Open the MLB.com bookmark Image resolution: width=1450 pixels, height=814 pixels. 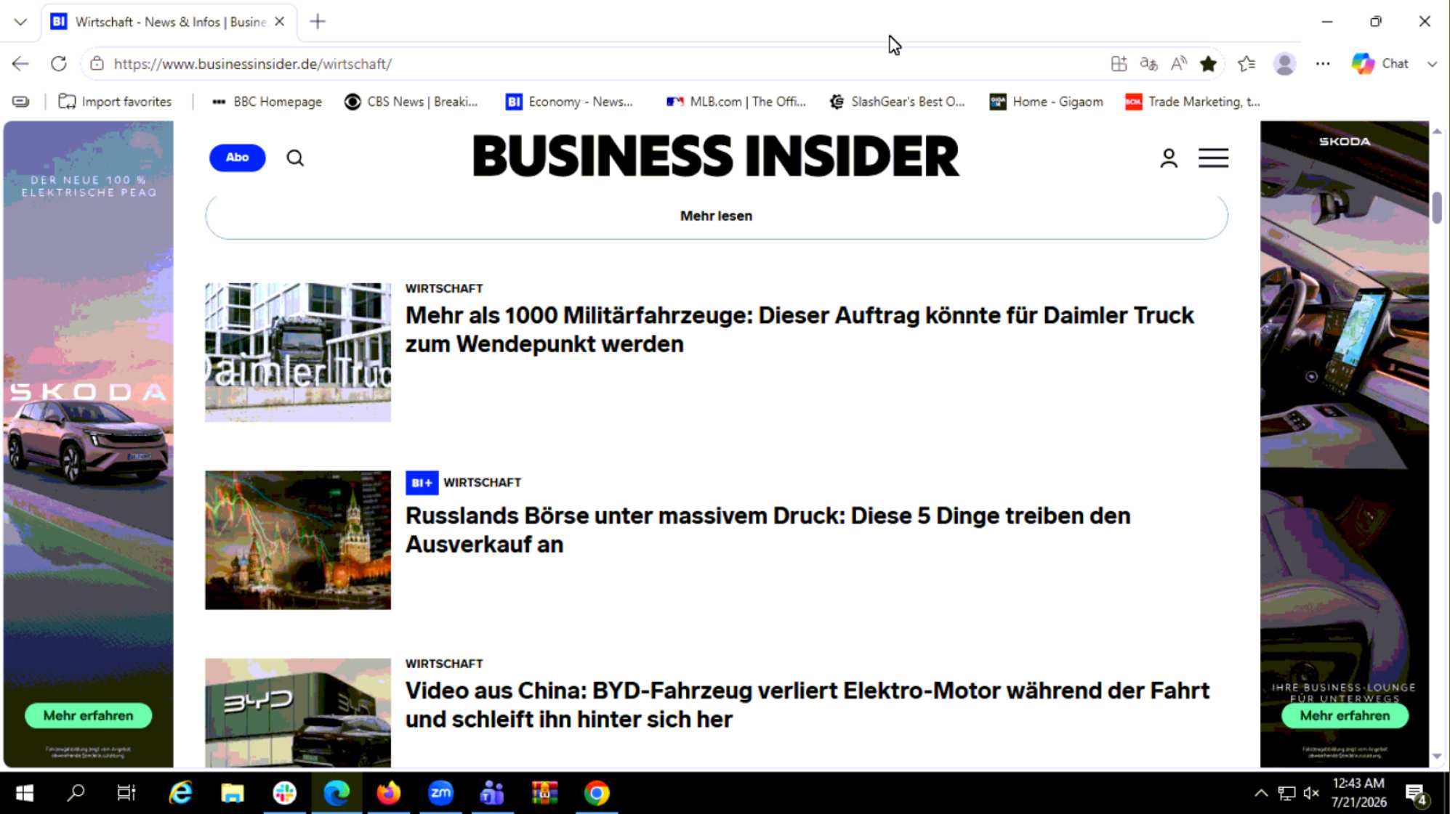click(x=736, y=102)
